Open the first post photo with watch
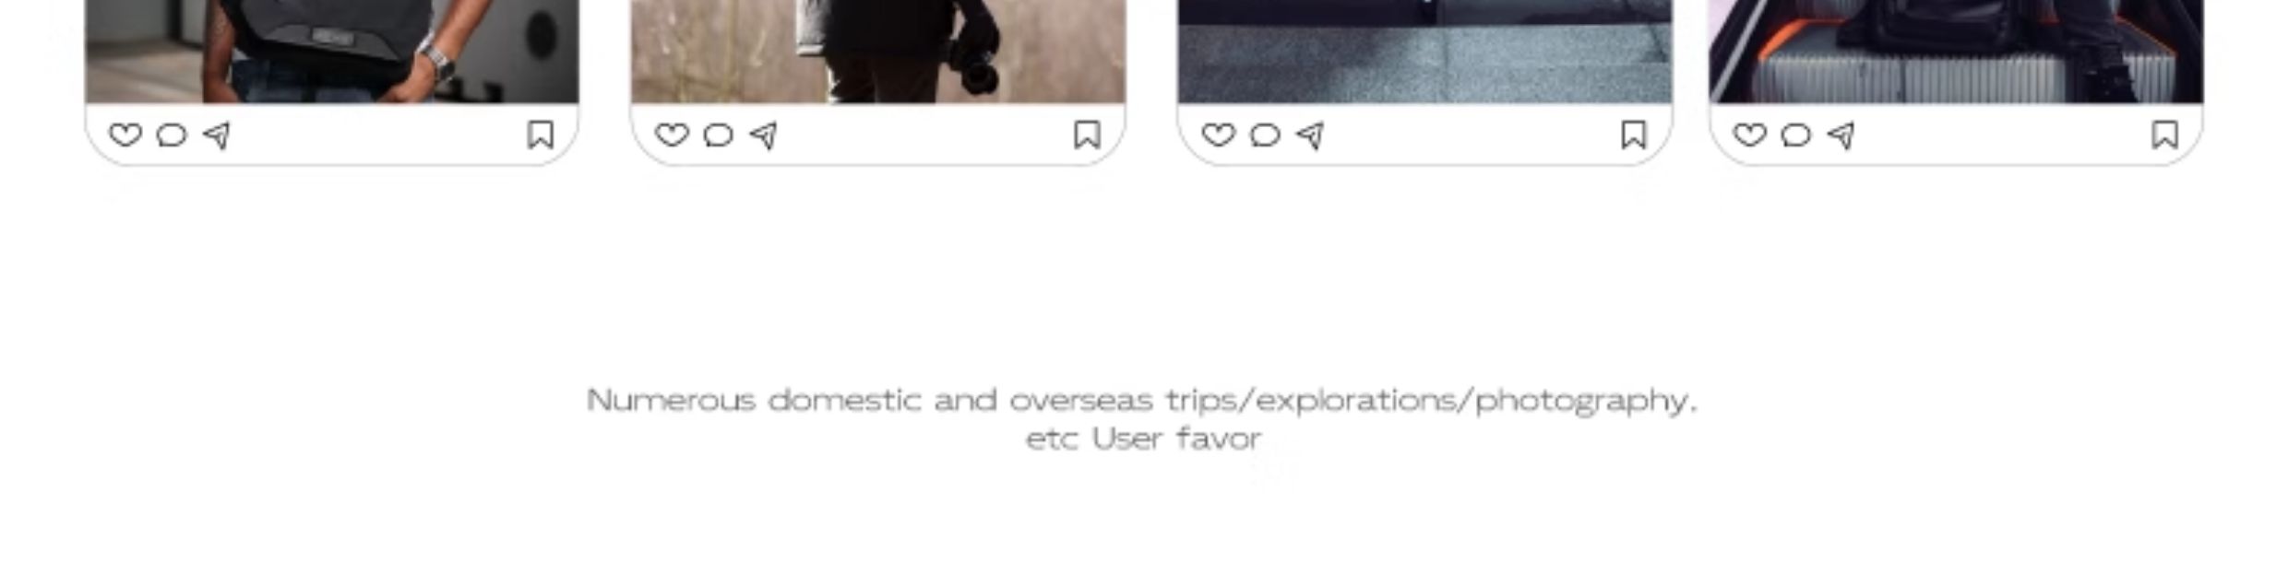The height and width of the screenshot is (586, 2288). click(332, 52)
